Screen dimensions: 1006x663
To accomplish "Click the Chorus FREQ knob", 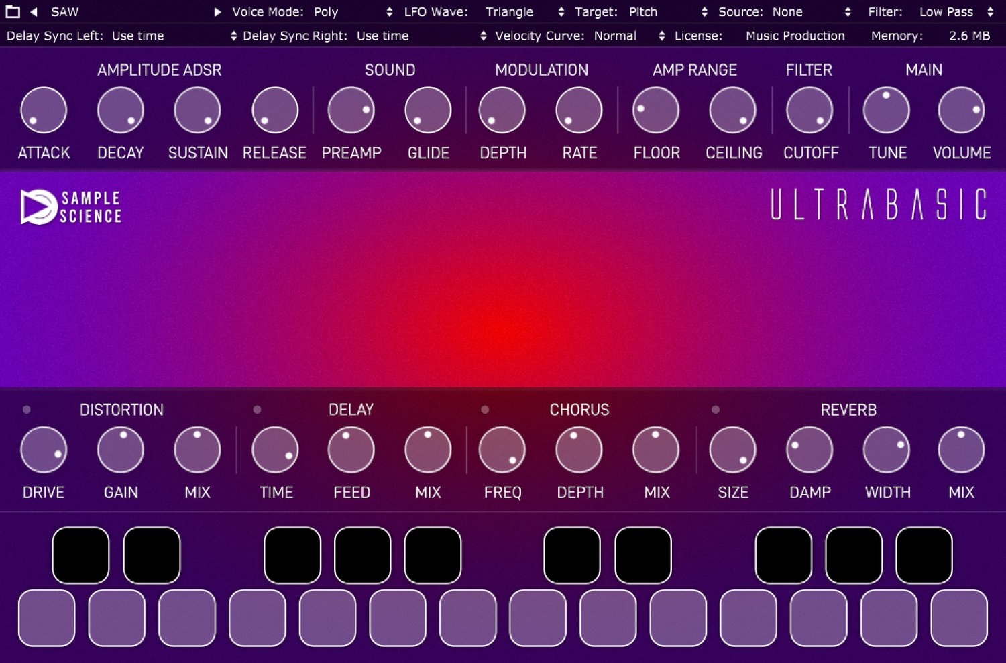I will pyautogui.click(x=502, y=450).
